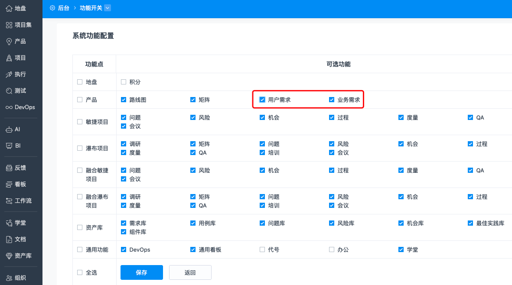Toggle the 全选 checkbox
Screen dimensions: 512x285
79,272
